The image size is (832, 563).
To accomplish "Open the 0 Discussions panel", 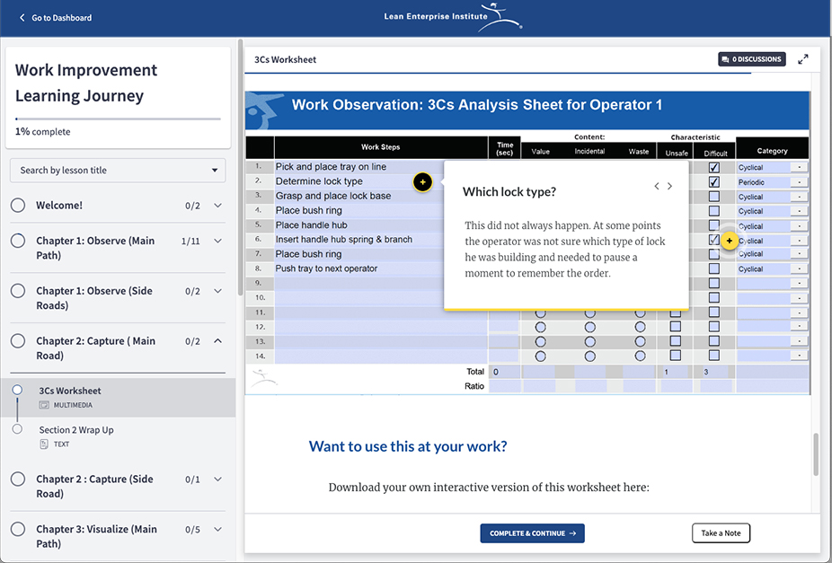I will point(751,59).
